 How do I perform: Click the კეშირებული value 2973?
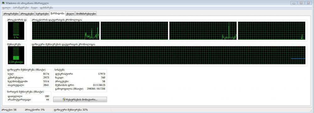[x=46, y=78]
